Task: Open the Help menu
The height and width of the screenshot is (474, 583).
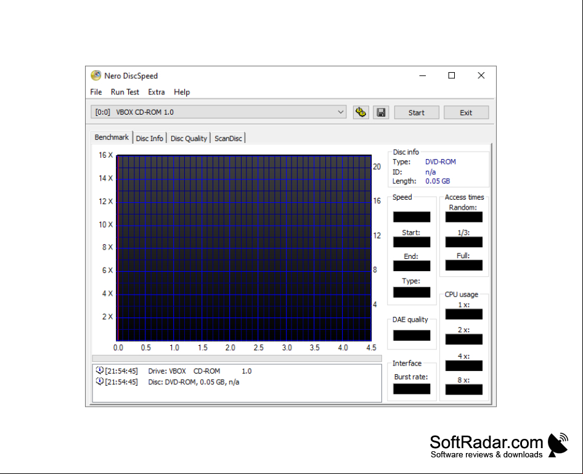Action: pos(182,92)
